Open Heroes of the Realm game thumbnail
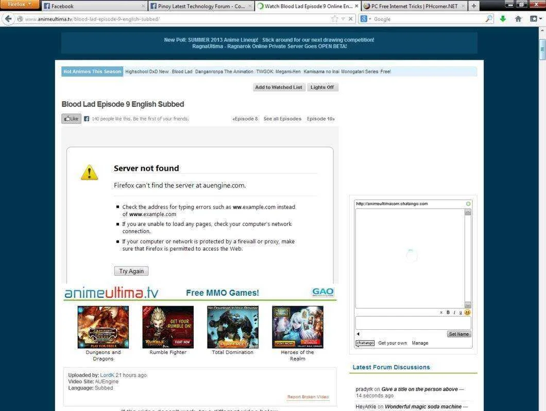The width and height of the screenshot is (546, 411). (x=298, y=327)
